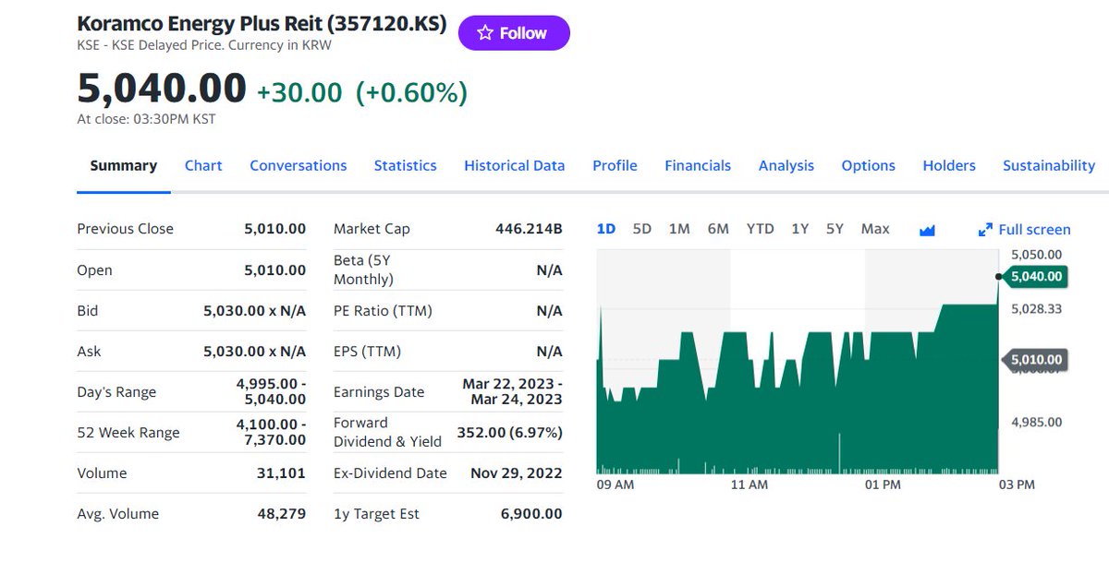
Task: Click the 11 AM time axis label
Action: coord(749,484)
